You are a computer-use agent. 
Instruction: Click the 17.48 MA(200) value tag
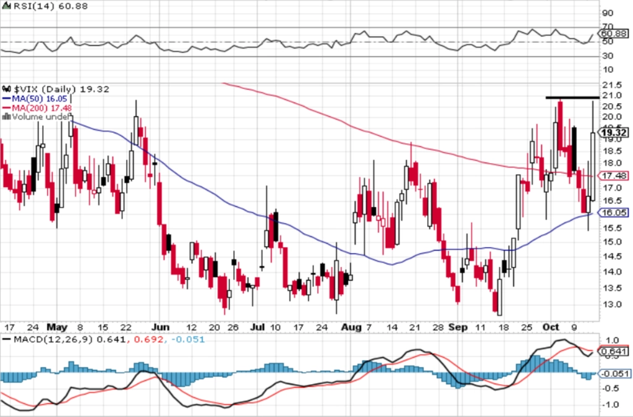[614, 176]
